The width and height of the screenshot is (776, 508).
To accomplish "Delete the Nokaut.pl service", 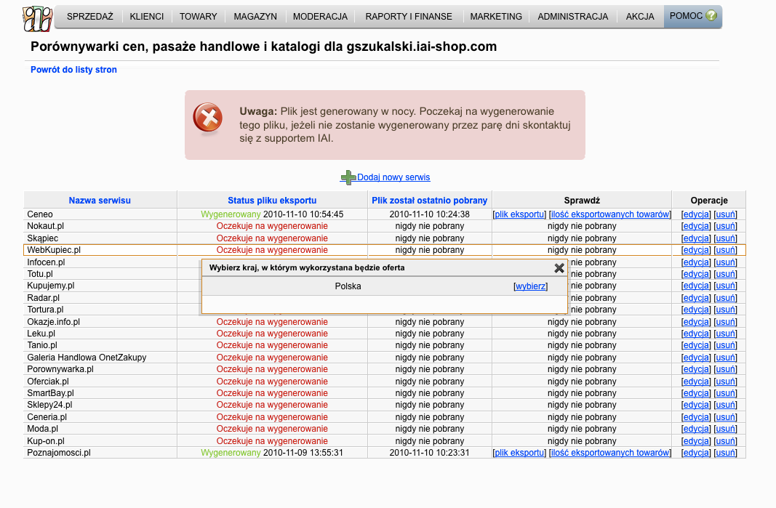I will pyautogui.click(x=726, y=226).
